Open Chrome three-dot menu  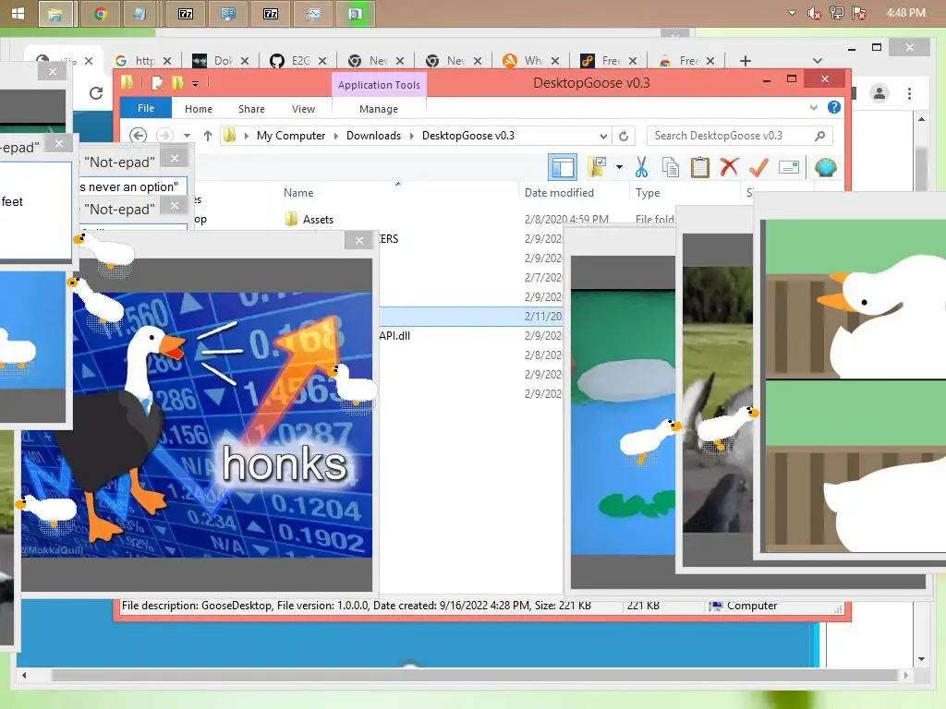click(909, 93)
